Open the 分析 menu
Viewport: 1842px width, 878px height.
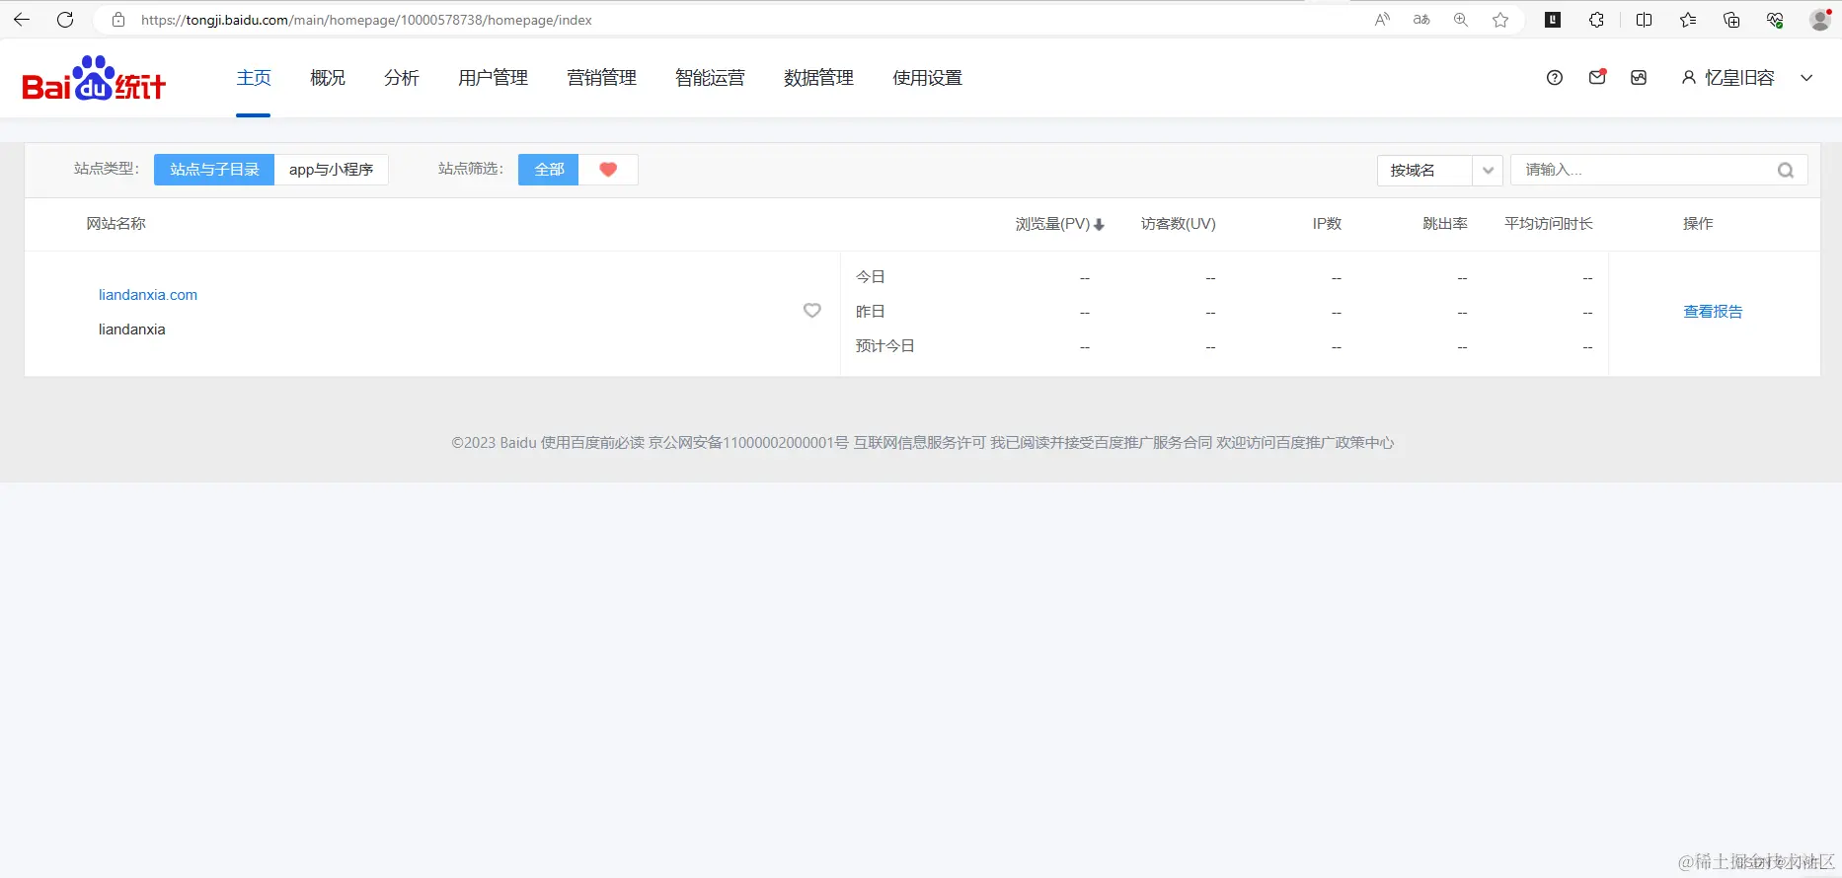[x=402, y=78]
